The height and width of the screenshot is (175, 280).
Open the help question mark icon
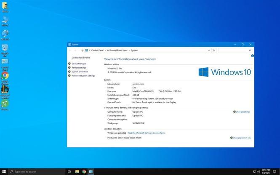click(x=252, y=56)
